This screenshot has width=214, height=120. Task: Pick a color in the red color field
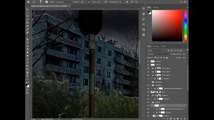click(167, 26)
